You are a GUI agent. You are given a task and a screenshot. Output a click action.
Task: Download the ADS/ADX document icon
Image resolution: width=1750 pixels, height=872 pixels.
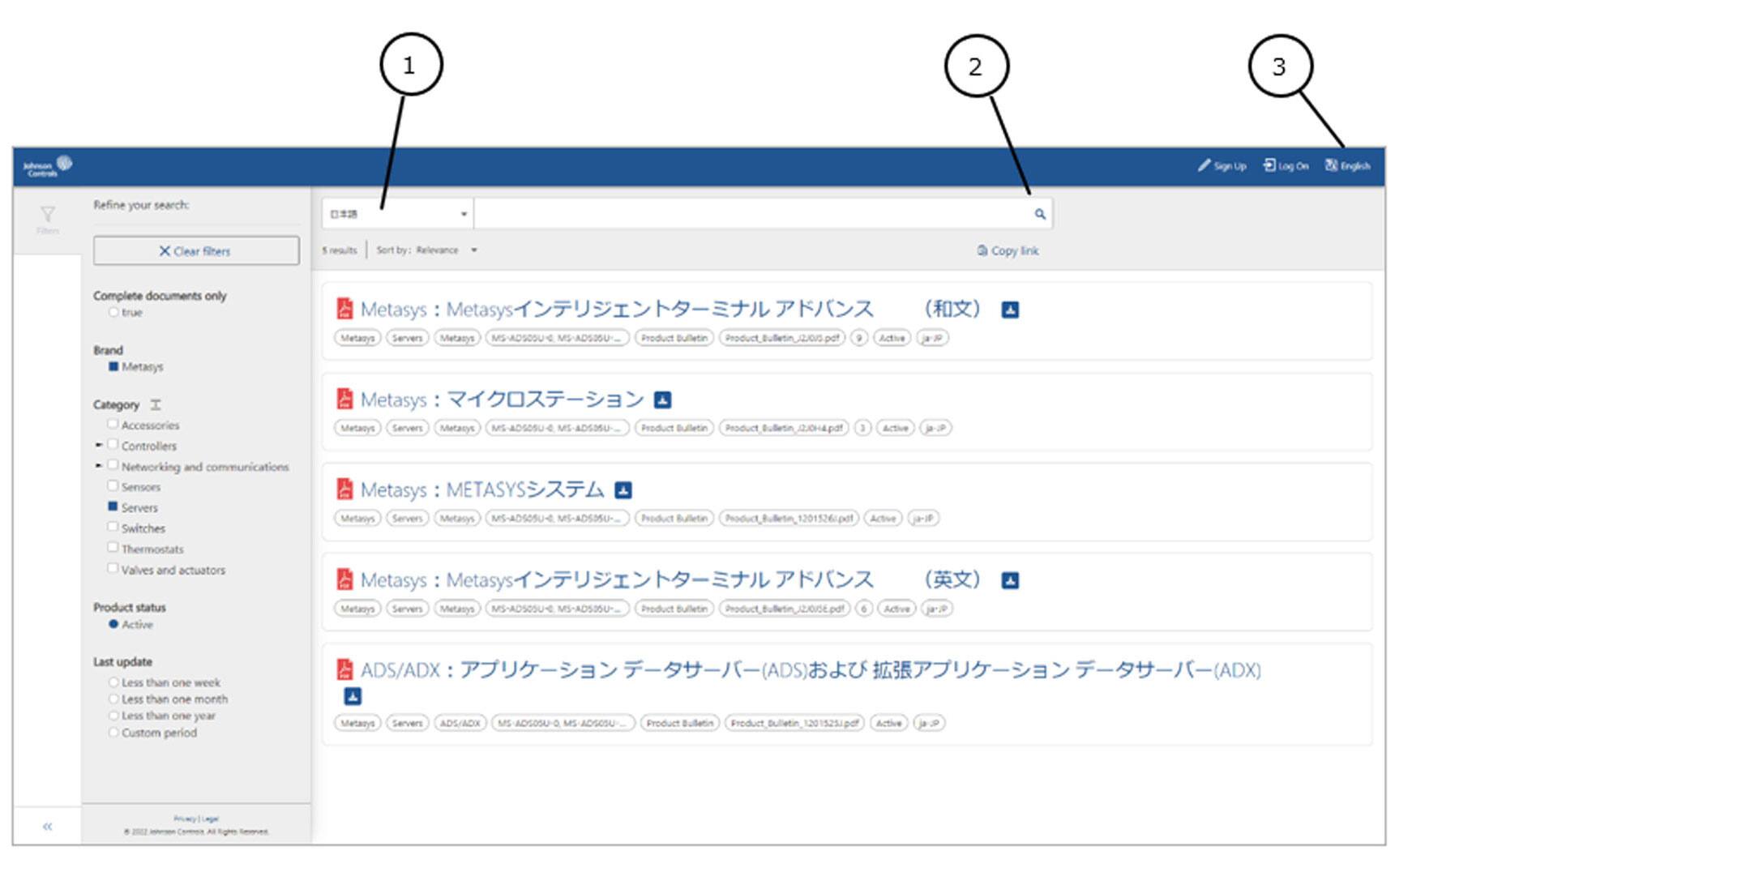click(x=353, y=696)
